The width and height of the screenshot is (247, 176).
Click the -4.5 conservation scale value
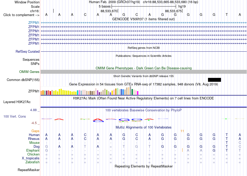click(34, 123)
